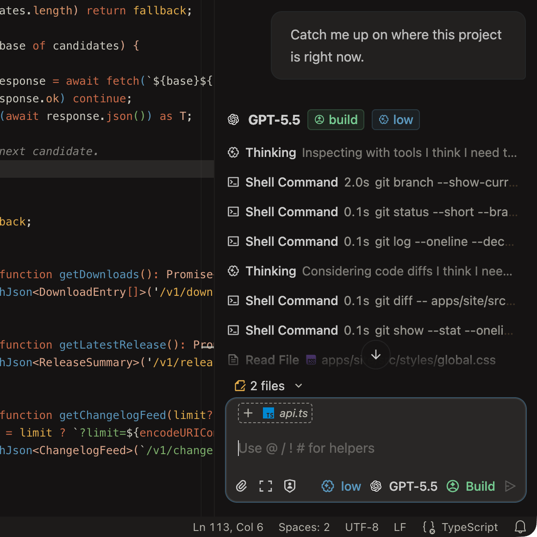
Task: Click the scroll to bottom arrow button
Action: [x=376, y=355]
